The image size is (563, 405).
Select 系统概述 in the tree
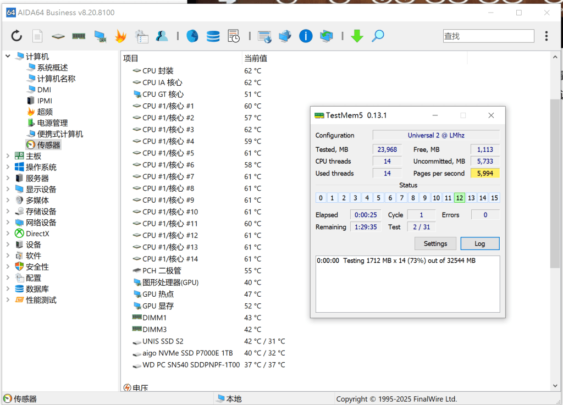tap(52, 68)
